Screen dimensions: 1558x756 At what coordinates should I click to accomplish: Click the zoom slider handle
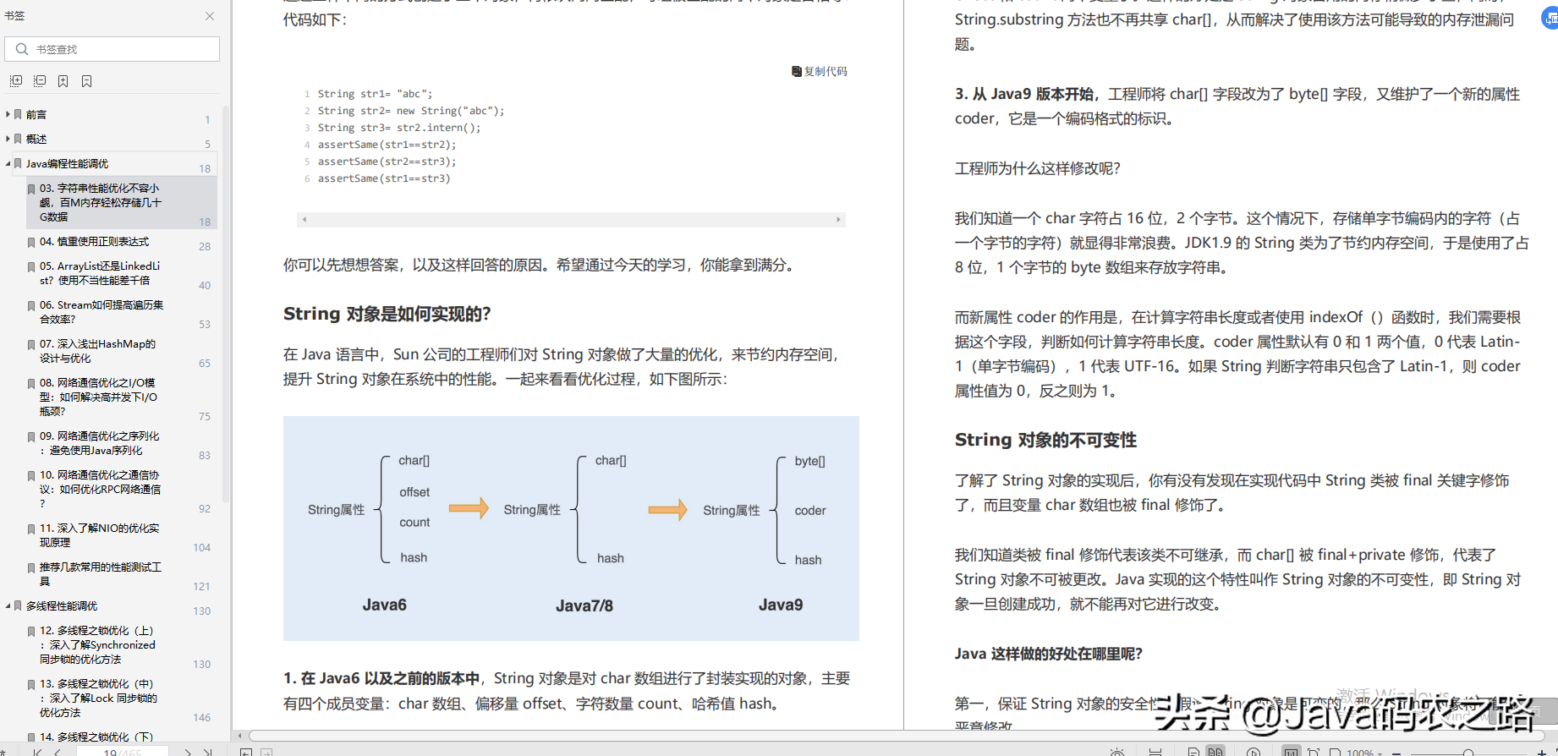click(x=1468, y=752)
